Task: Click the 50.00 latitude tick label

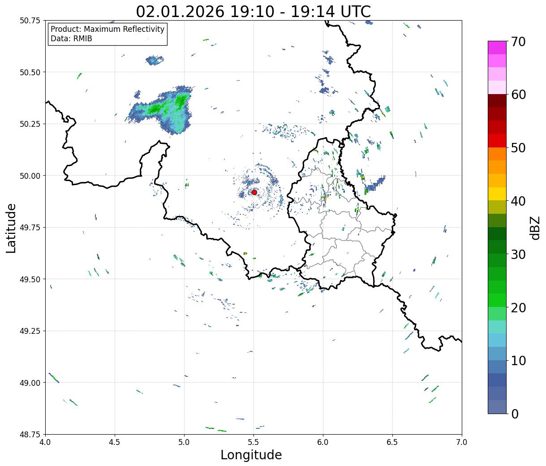Action: (x=30, y=176)
